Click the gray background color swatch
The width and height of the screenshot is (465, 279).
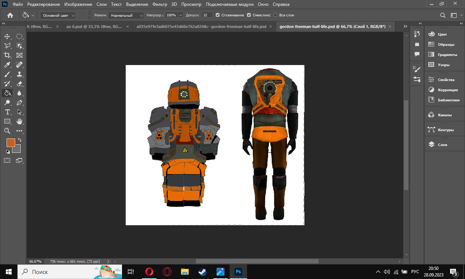tap(18, 150)
